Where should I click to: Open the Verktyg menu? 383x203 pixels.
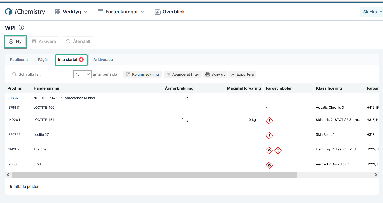[x=71, y=12]
